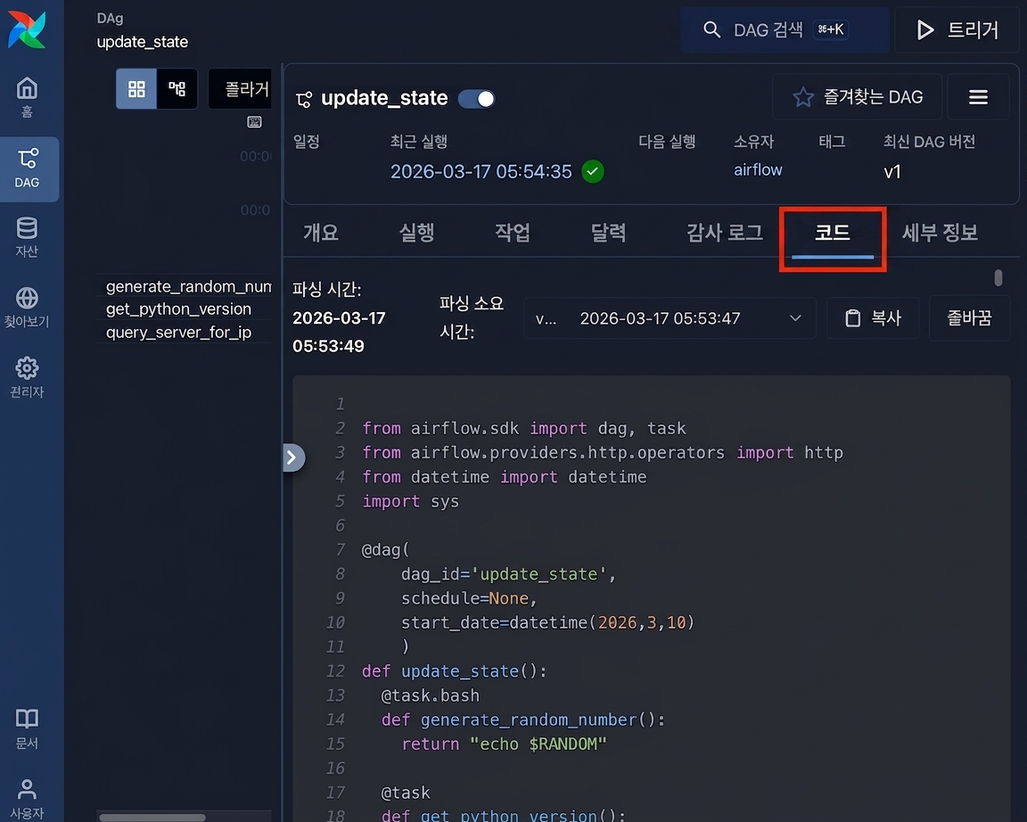
Task: Click the vertical scrollbar thumb in code panel
Action: point(998,277)
